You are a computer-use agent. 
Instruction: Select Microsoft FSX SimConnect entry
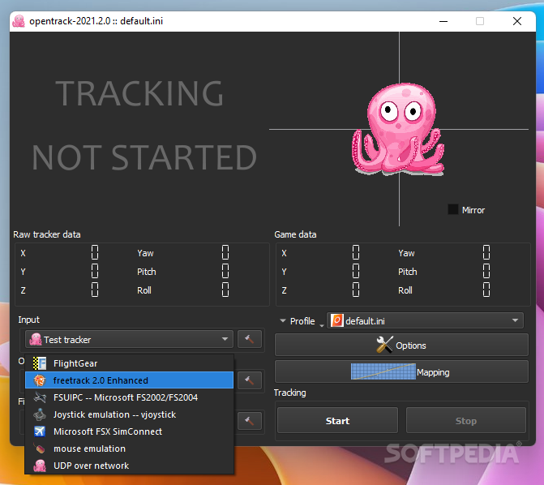(129, 431)
